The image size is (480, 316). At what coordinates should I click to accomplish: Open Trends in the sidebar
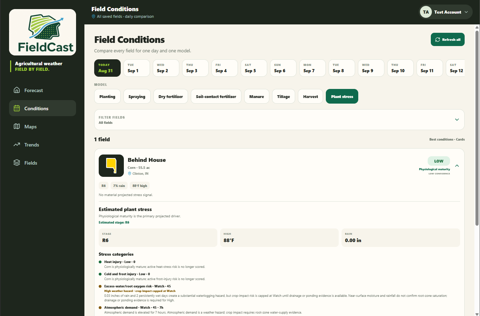pyautogui.click(x=43, y=144)
